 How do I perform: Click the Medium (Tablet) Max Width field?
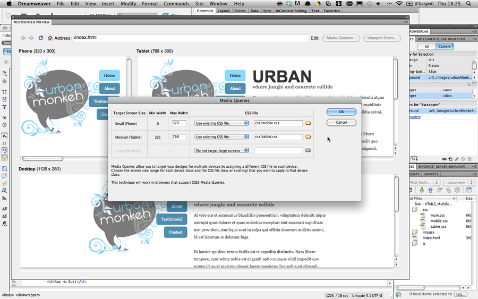179,137
